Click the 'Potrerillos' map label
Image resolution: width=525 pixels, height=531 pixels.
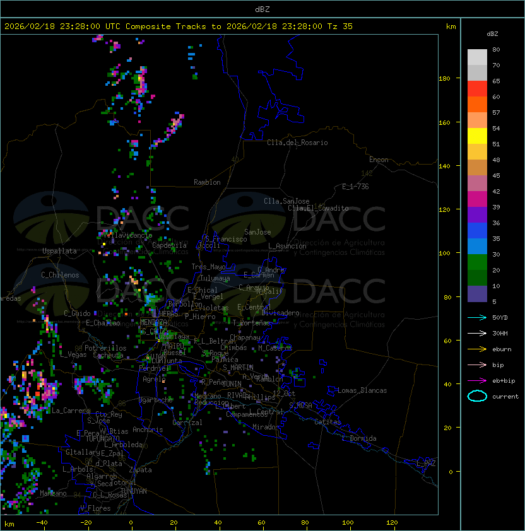pos(105,348)
